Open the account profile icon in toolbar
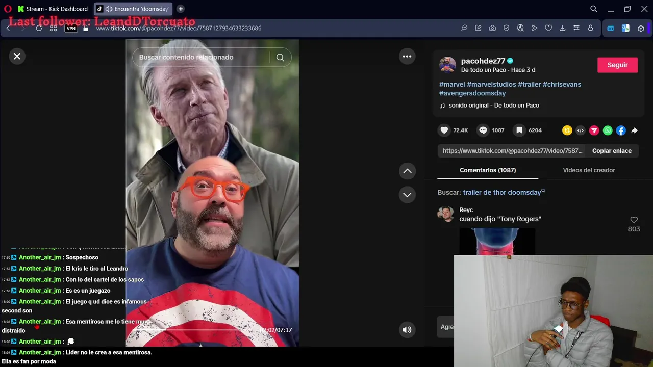The image size is (653, 367). pos(590,28)
